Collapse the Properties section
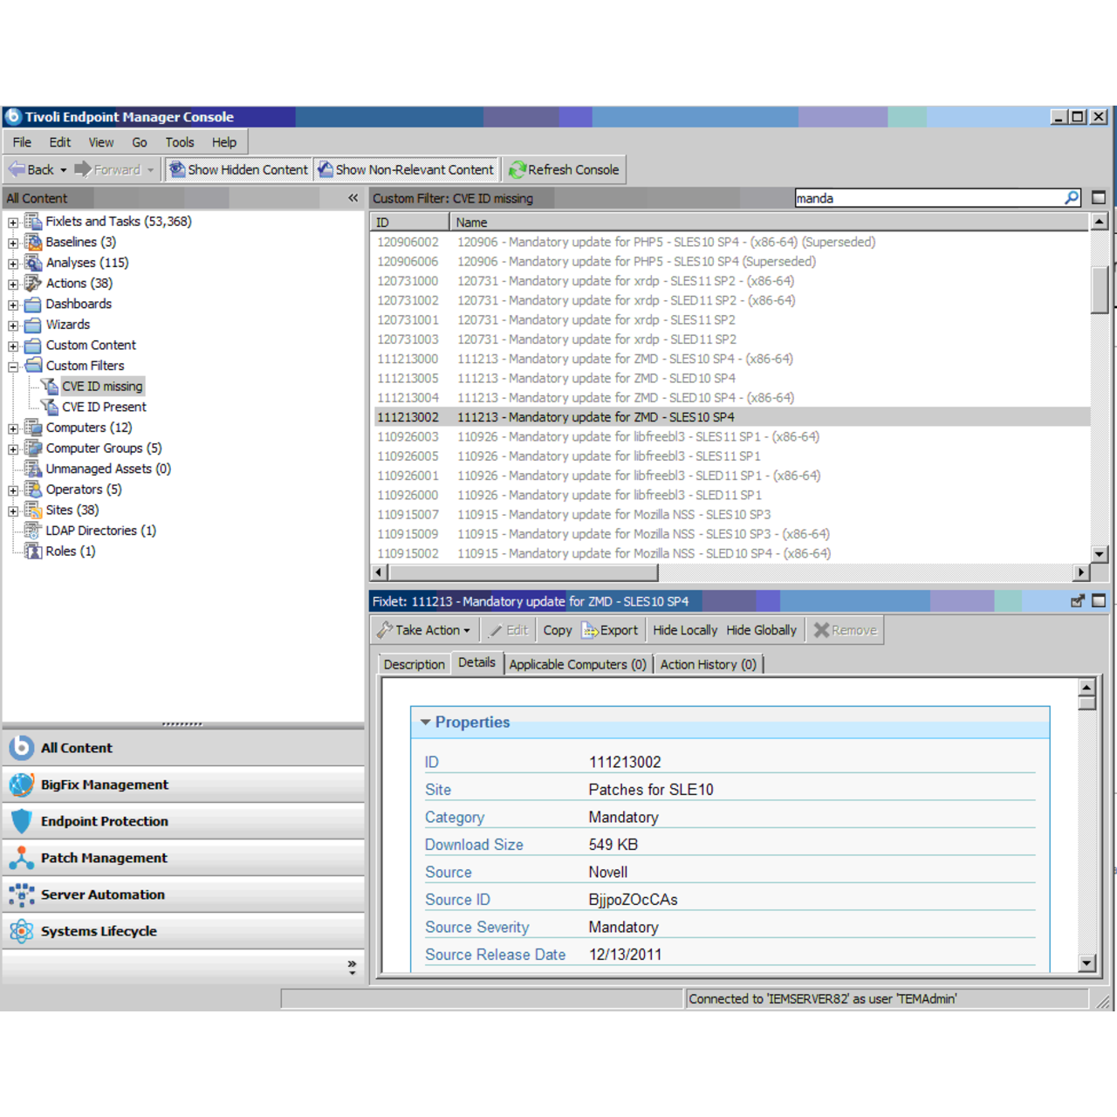Viewport: 1117px width, 1117px height. click(x=426, y=723)
